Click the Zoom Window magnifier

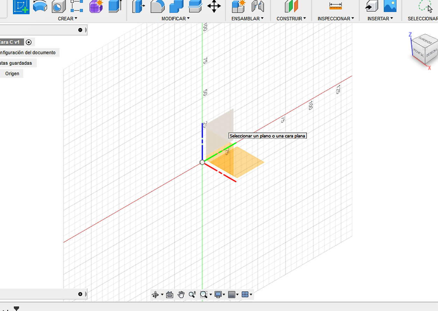coord(204,295)
